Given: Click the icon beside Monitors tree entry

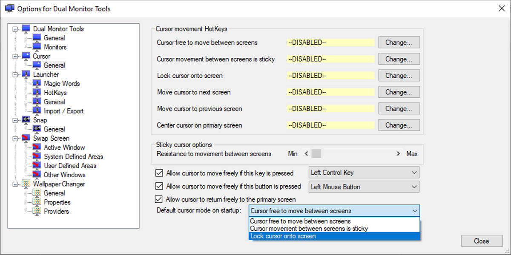Looking at the screenshot, I should coord(37,47).
